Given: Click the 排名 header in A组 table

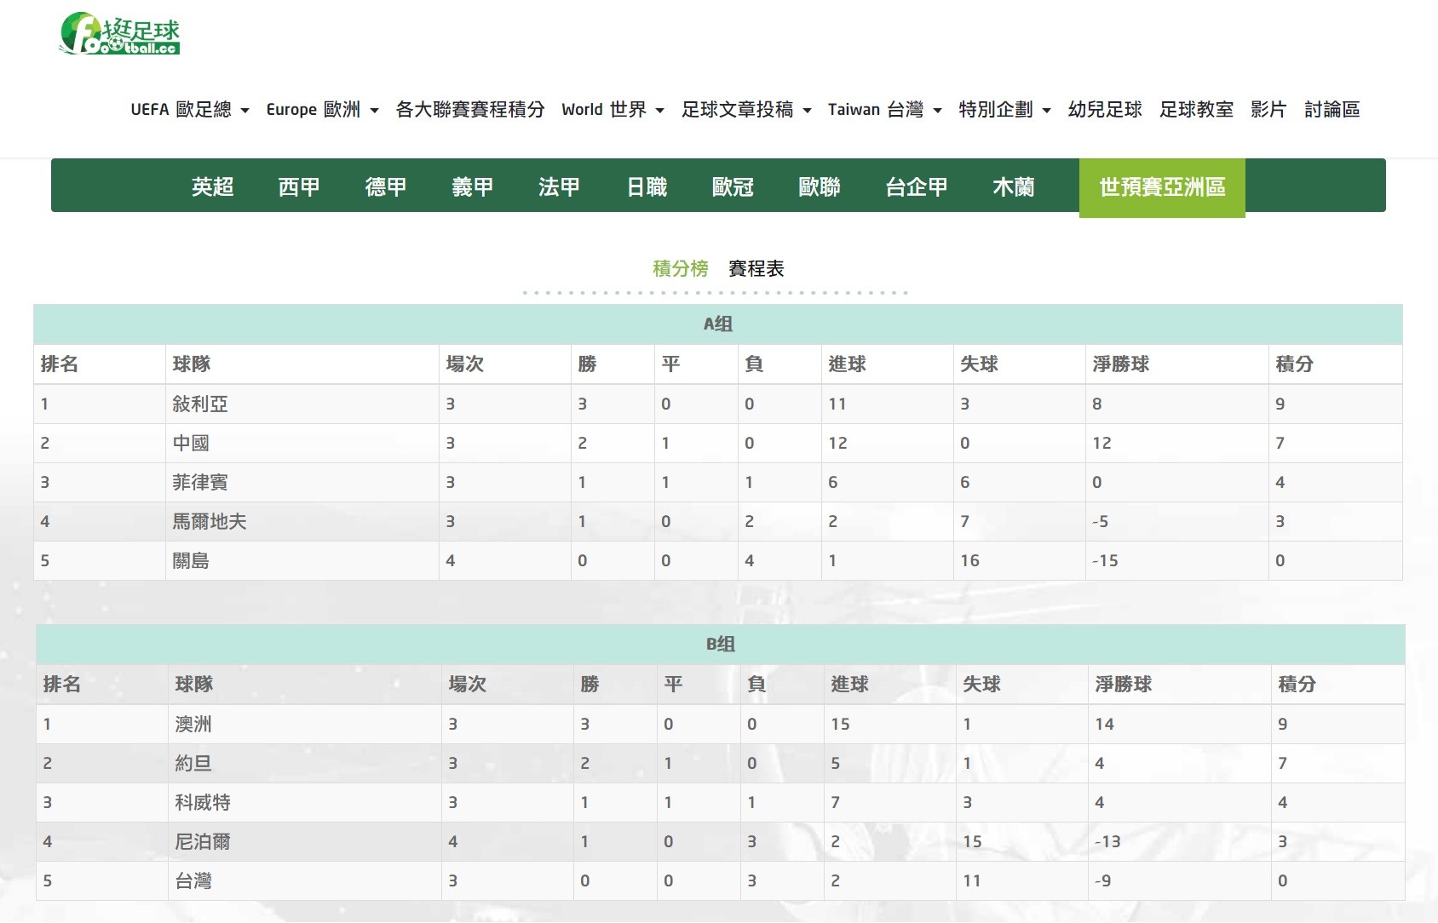Looking at the screenshot, I should [60, 364].
